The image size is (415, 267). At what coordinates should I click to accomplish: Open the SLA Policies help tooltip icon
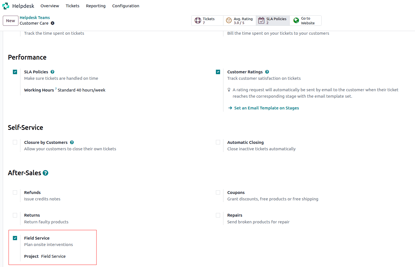click(x=52, y=72)
